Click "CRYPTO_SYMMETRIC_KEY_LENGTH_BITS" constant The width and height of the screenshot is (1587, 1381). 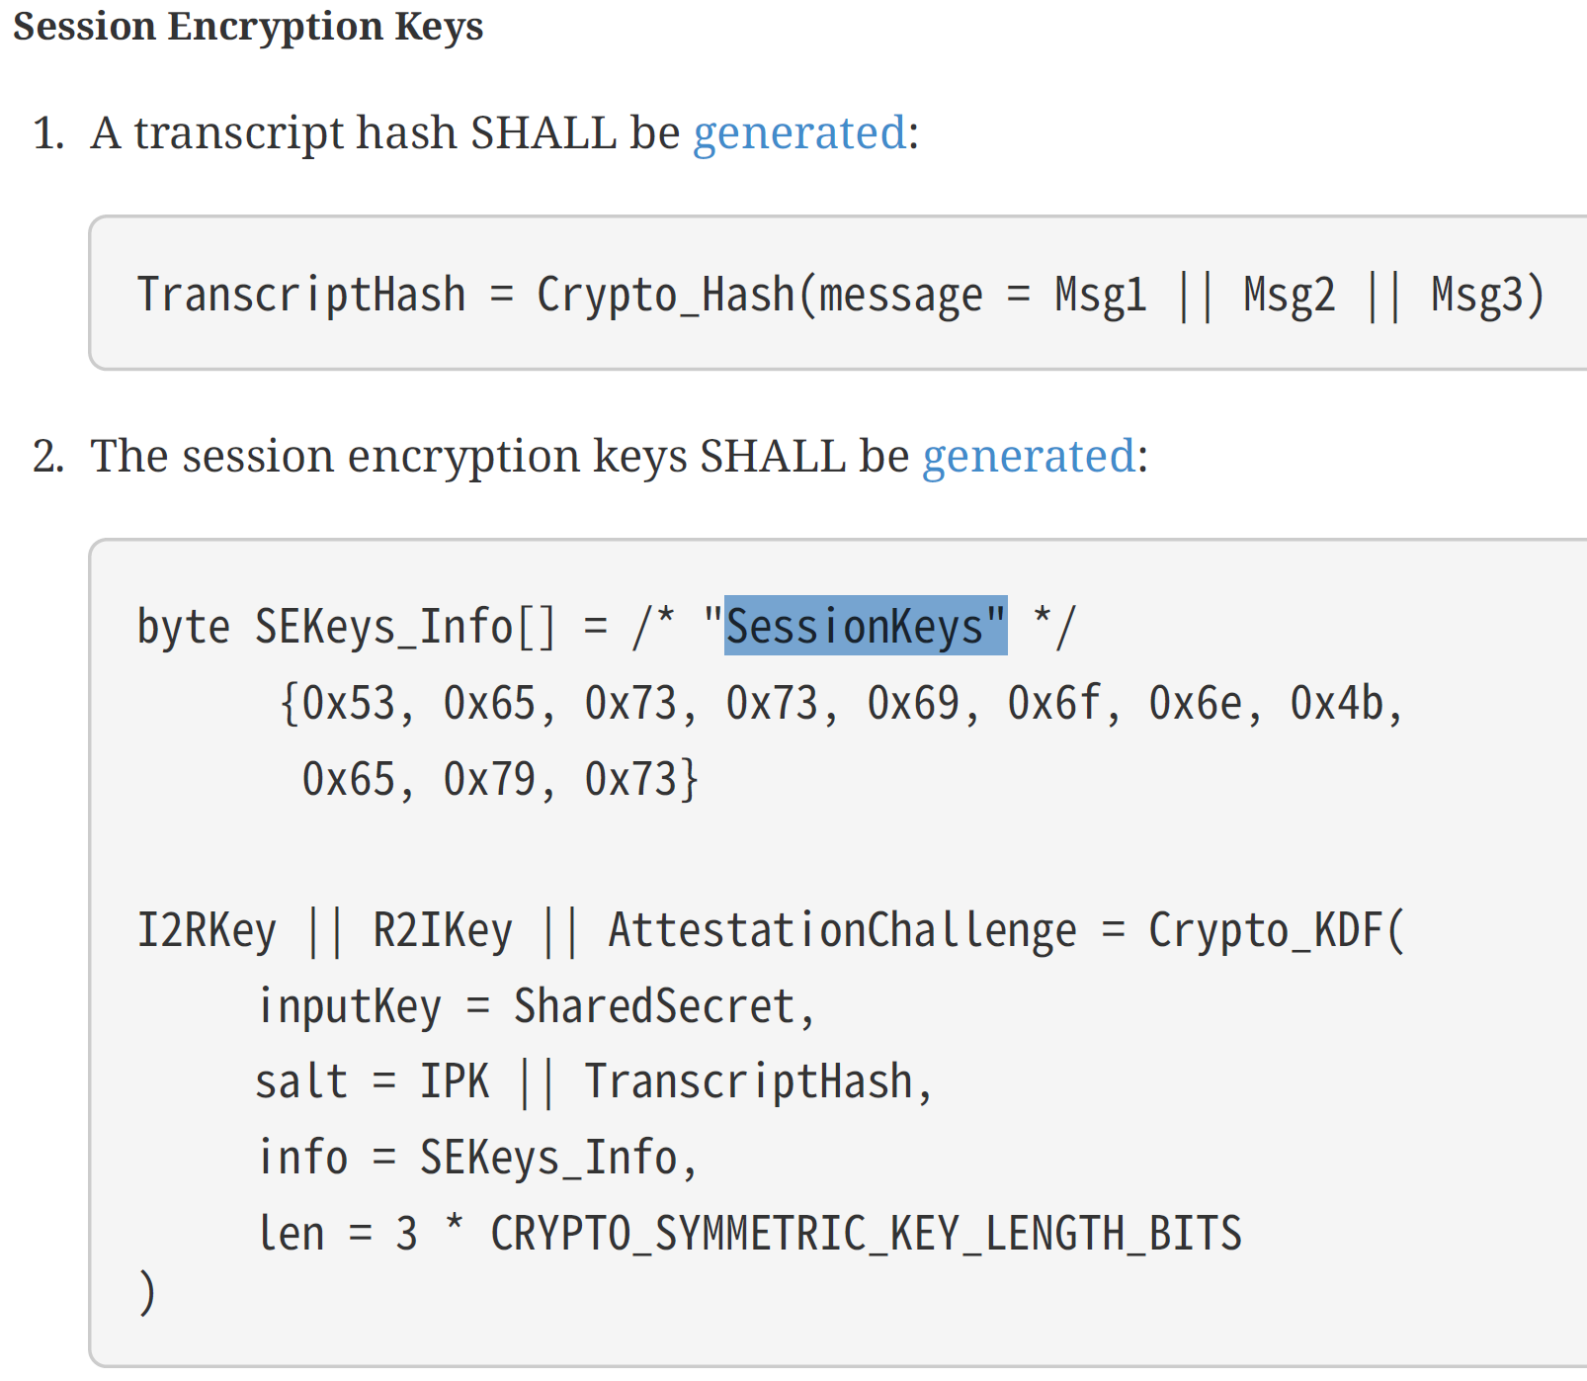[x=866, y=1234]
